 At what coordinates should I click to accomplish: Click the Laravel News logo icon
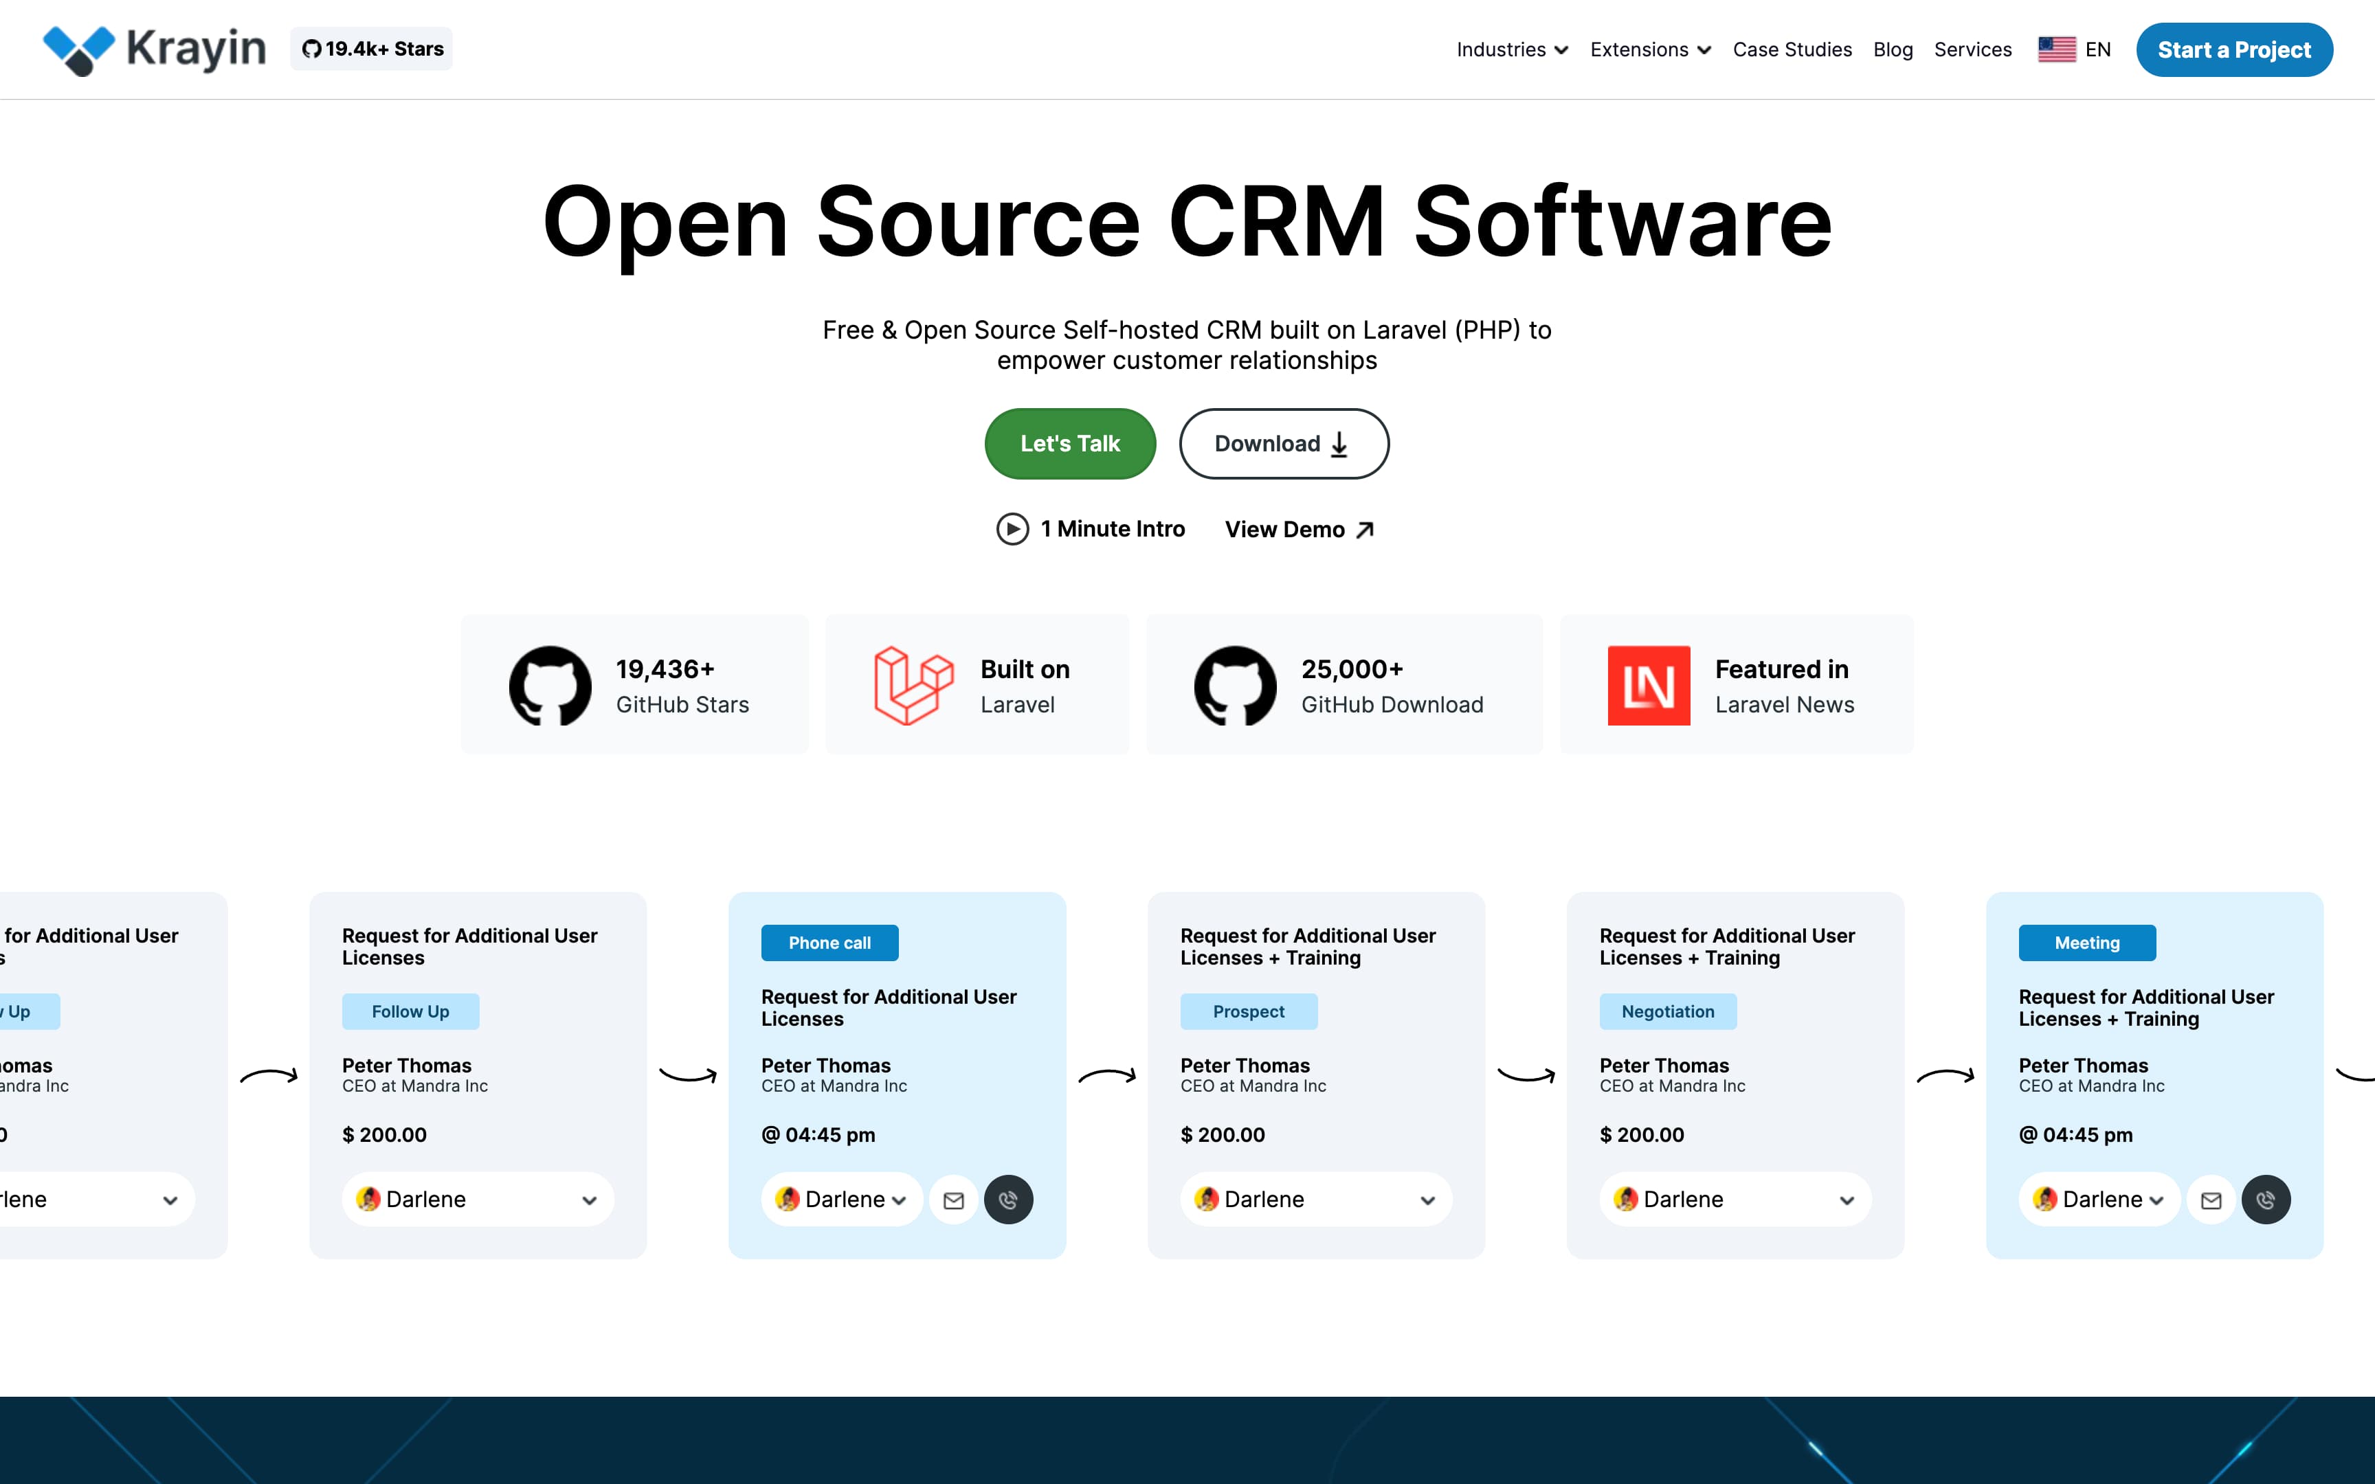coord(1648,685)
